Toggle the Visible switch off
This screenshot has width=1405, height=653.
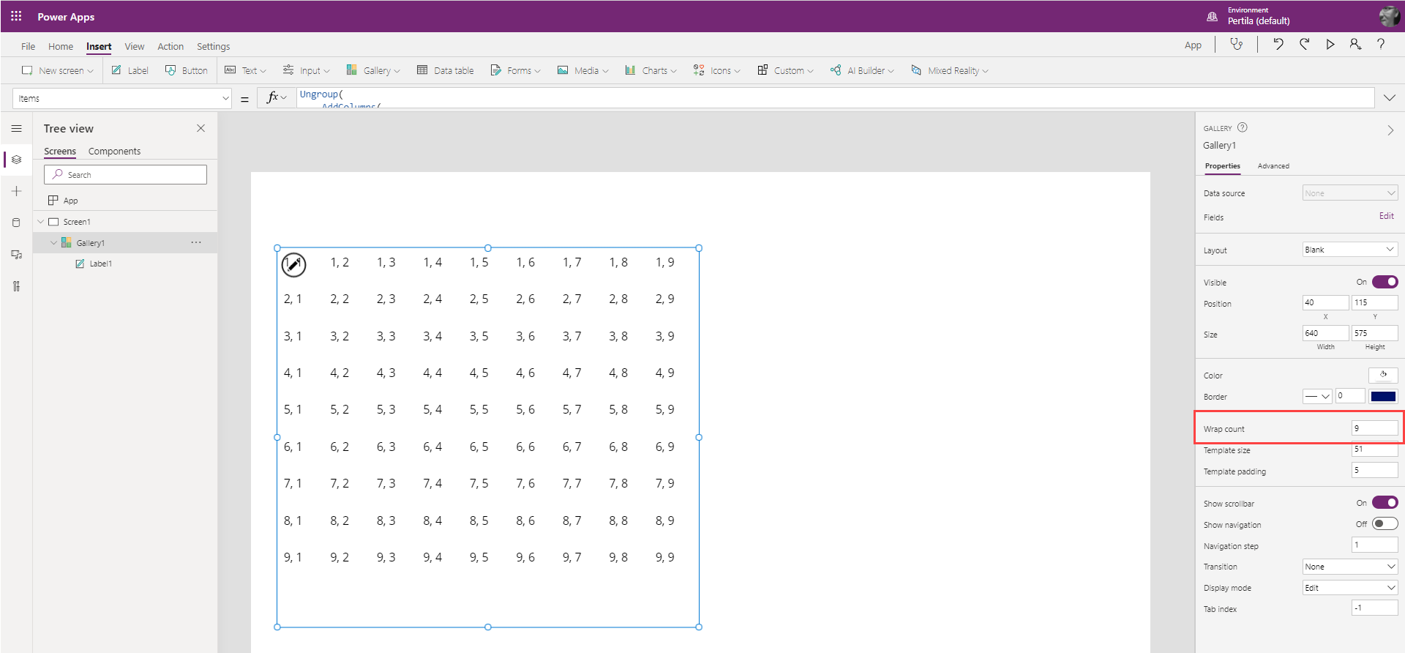click(1385, 282)
